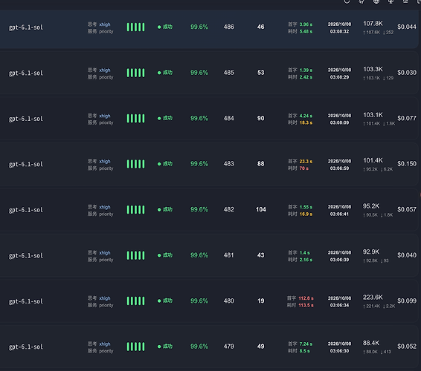Click the 成功 status badge in row 484
This screenshot has width=421, height=371.
pos(165,118)
